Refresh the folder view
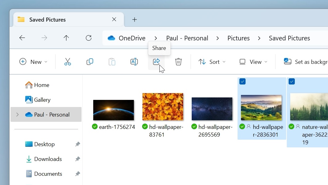Image resolution: width=328 pixels, height=185 pixels. 89,38
